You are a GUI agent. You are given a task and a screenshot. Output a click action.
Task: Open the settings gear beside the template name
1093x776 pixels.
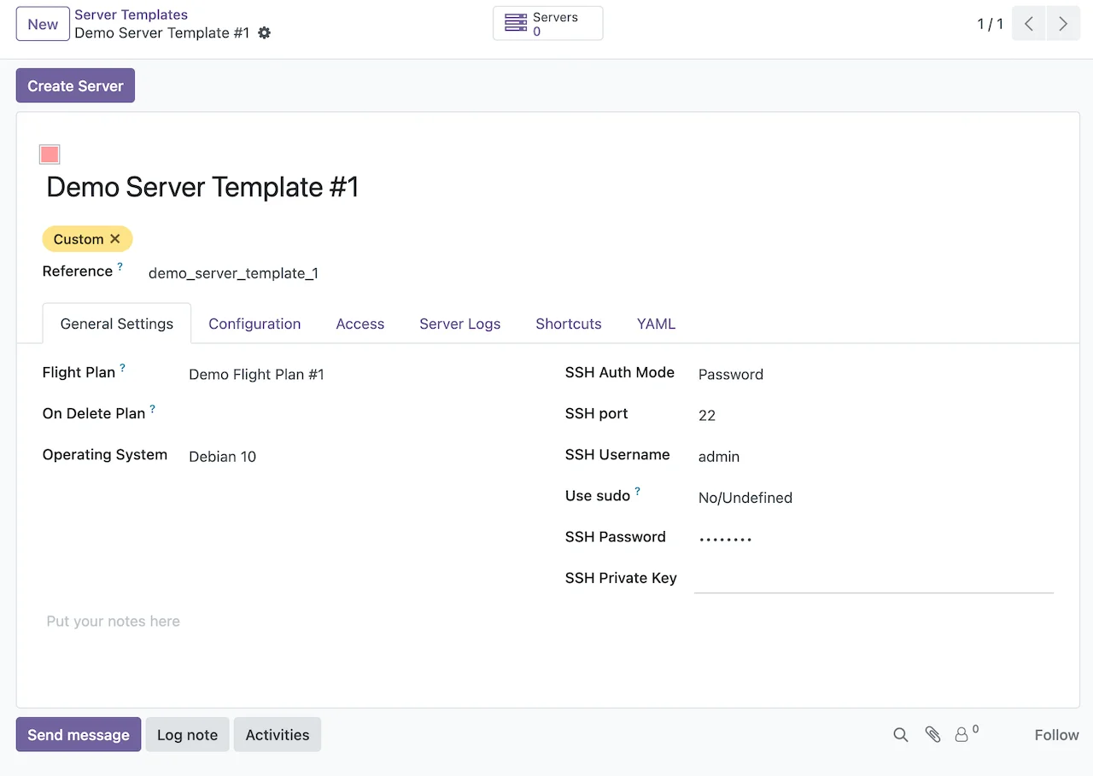(264, 33)
